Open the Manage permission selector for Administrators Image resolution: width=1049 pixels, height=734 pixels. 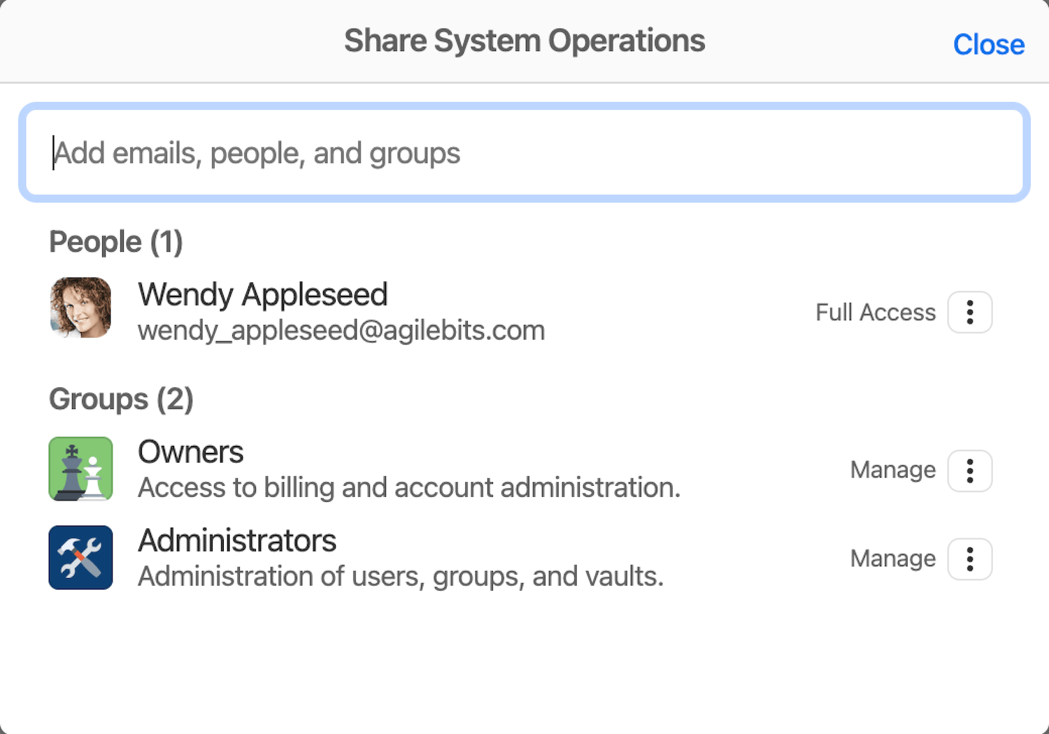click(x=892, y=559)
